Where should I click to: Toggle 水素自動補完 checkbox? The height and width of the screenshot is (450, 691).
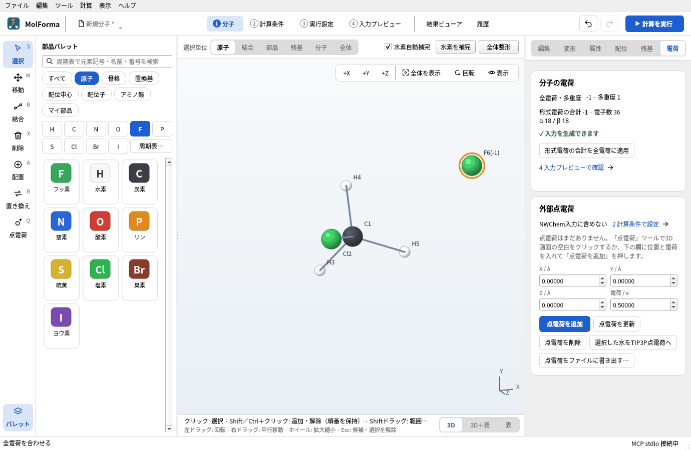pyautogui.click(x=388, y=46)
